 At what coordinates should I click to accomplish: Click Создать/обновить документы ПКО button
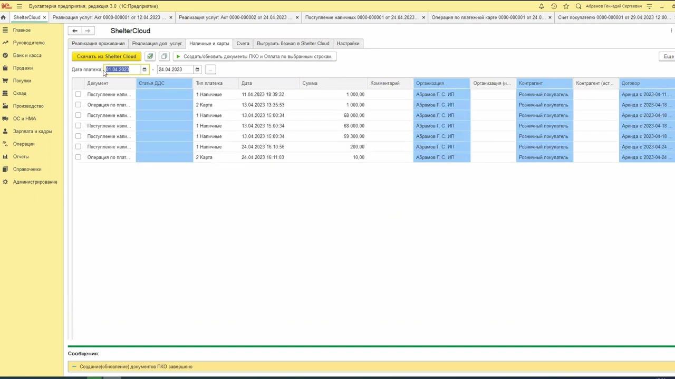254,56
